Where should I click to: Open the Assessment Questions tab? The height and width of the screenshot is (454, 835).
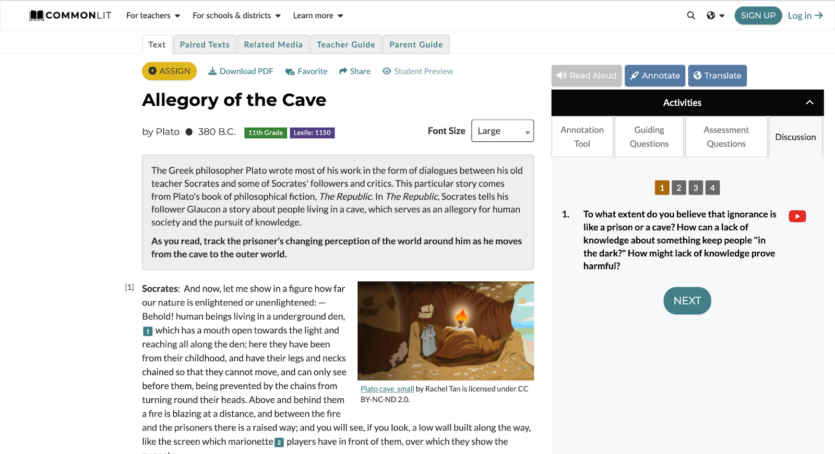pyautogui.click(x=726, y=137)
